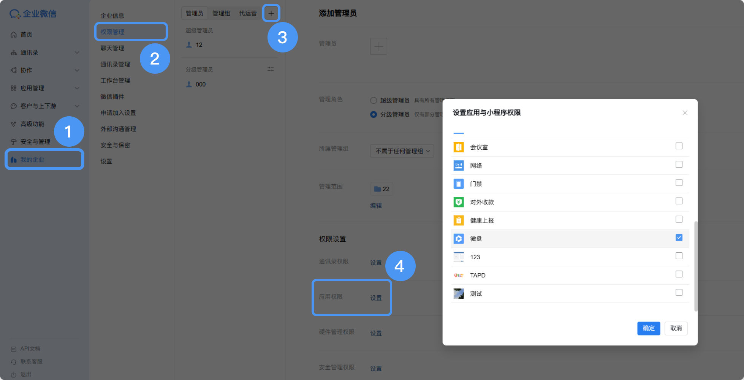Click the 确定 button
Image resolution: width=744 pixels, height=380 pixels.
coord(649,328)
